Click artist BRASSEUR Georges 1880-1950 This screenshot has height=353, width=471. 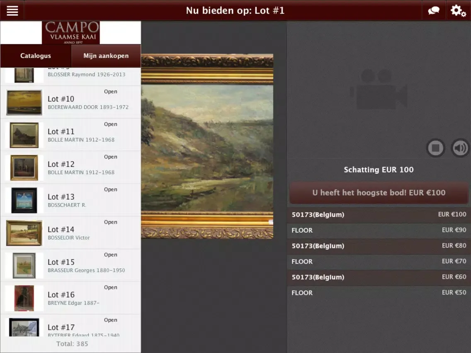(86, 271)
